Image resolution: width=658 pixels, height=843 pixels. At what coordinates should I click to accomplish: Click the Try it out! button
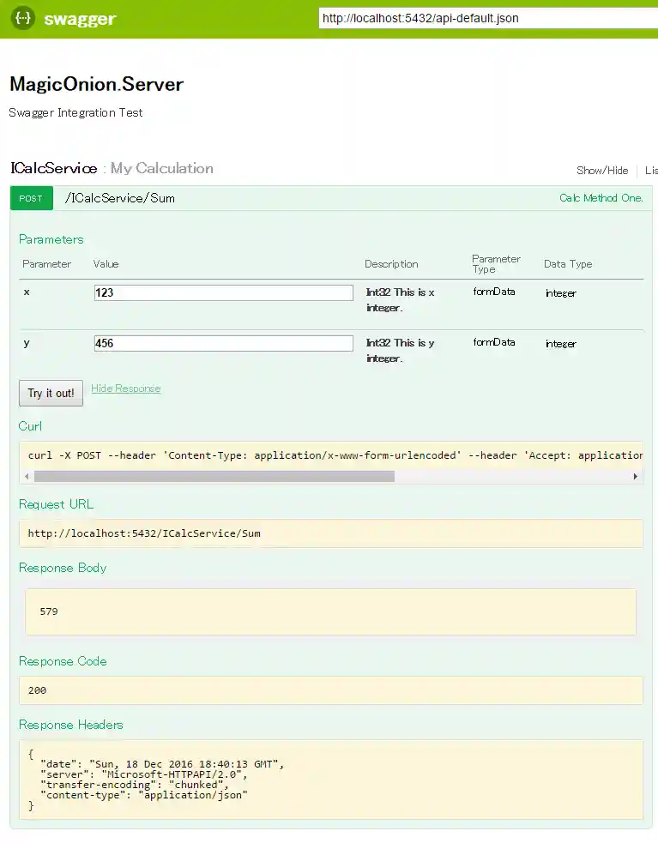[x=51, y=393]
